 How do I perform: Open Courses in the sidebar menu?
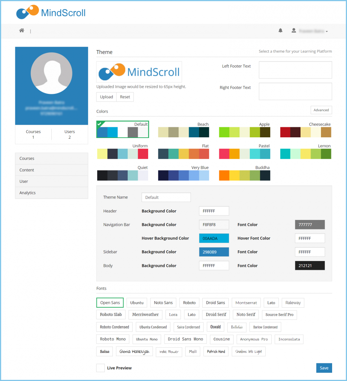click(x=51, y=159)
